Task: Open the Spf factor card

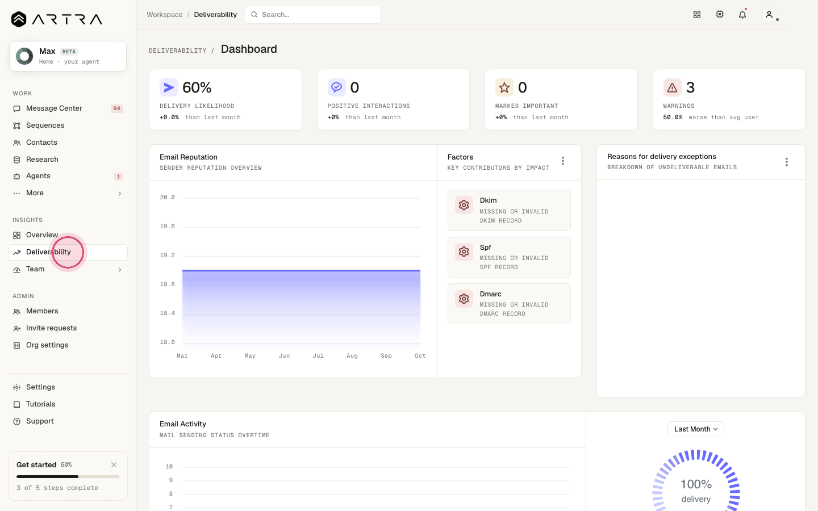Action: (509, 257)
